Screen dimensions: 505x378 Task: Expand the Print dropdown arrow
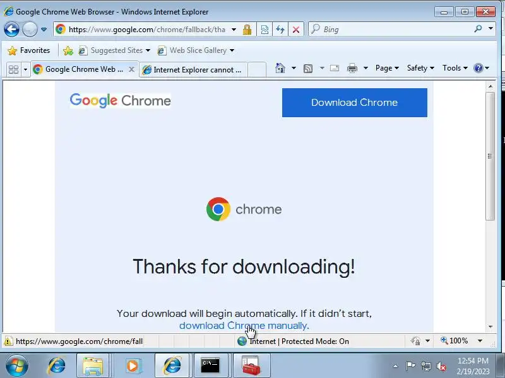coord(365,68)
